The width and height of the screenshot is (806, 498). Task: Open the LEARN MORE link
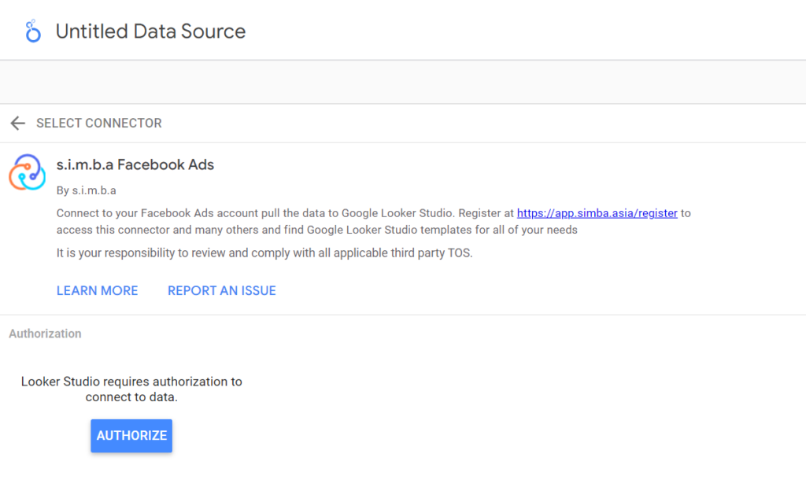tap(97, 291)
